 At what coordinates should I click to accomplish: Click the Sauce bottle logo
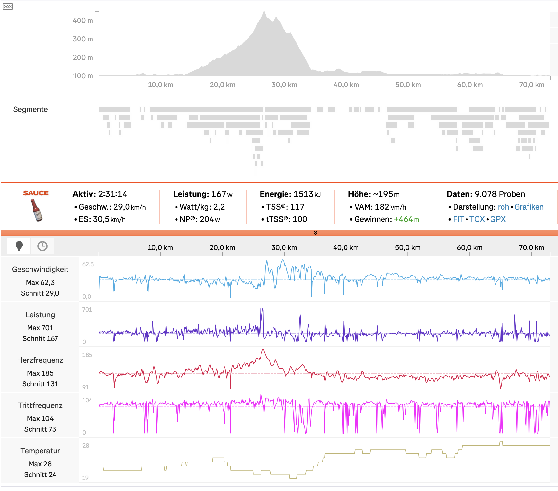[36, 210]
